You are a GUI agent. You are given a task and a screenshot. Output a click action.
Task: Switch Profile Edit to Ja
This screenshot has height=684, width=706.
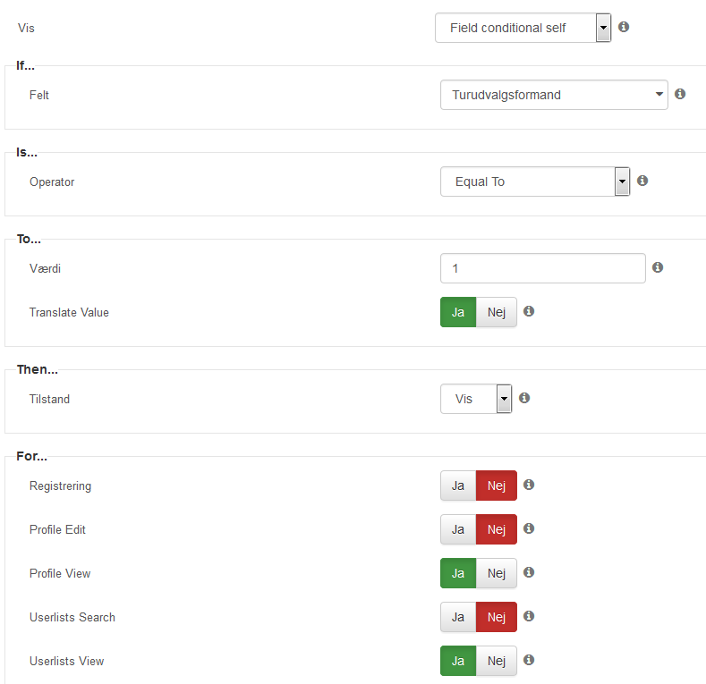458,529
